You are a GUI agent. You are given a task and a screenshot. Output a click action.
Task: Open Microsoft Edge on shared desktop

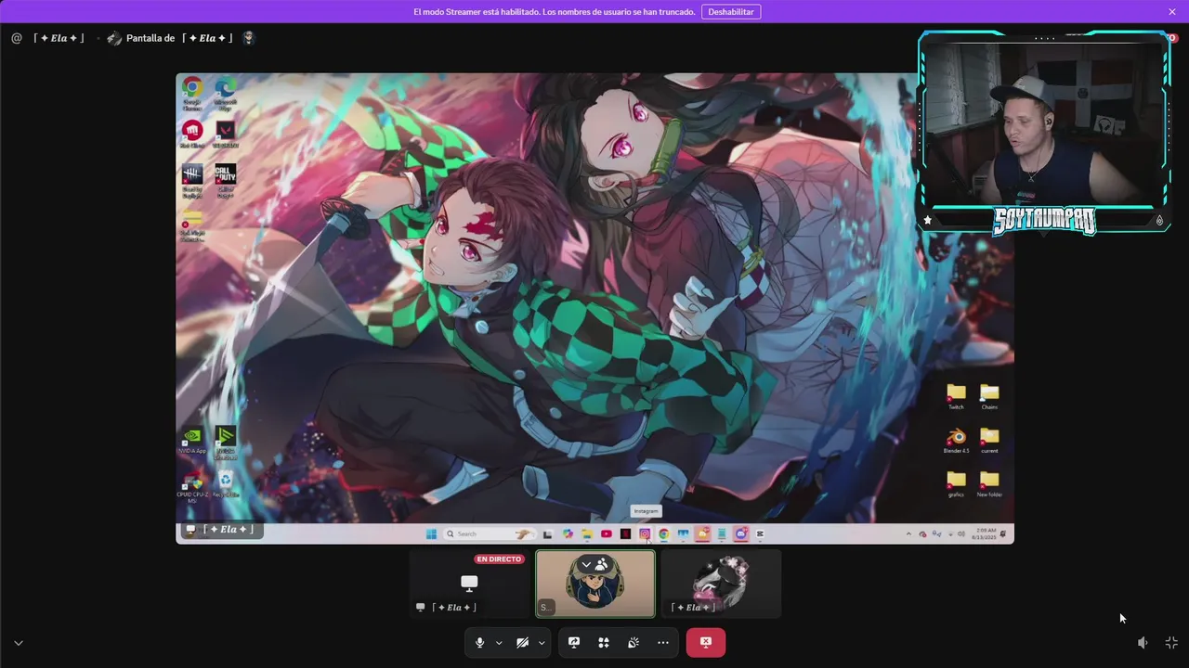pos(225,93)
